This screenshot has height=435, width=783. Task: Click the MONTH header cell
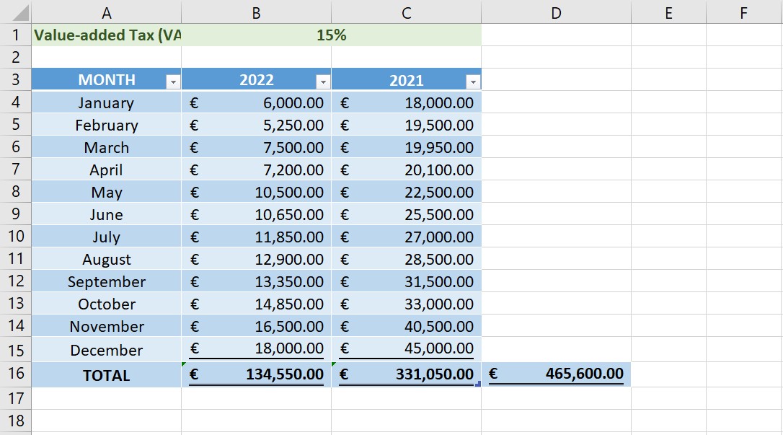[x=107, y=79]
